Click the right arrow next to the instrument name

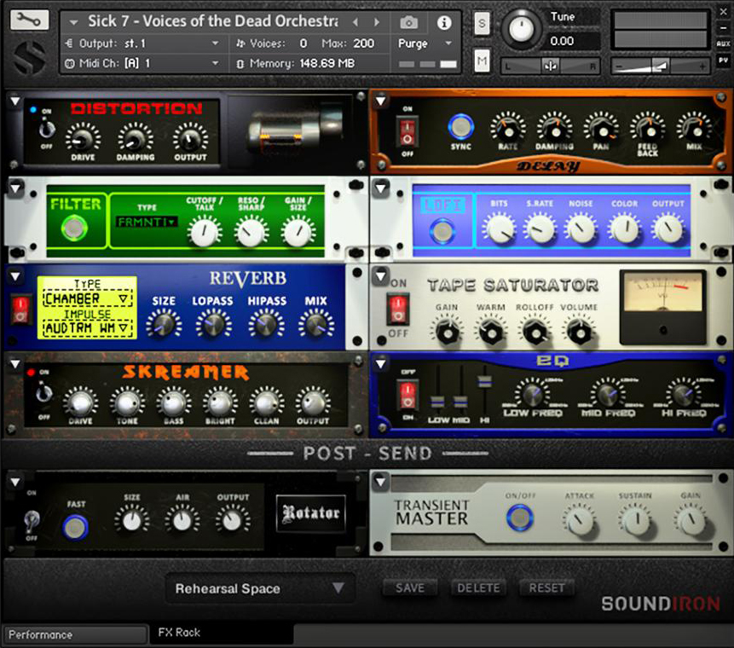point(375,23)
